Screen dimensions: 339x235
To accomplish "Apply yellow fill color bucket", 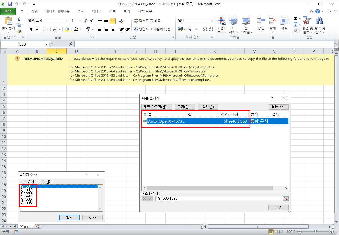I will pyautogui.click(x=67, y=29).
